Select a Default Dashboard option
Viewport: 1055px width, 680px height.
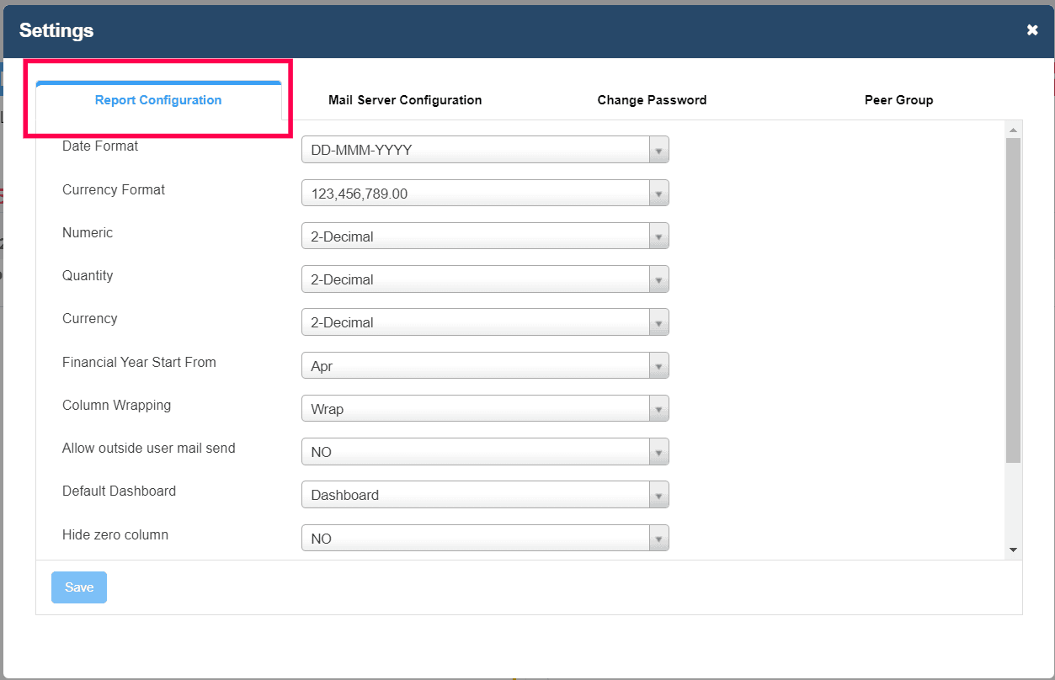click(485, 495)
